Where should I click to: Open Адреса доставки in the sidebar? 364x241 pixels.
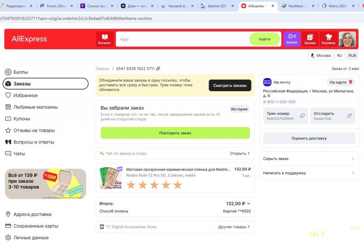coord(28,214)
